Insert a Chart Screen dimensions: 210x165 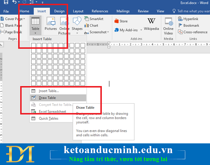(91, 25)
